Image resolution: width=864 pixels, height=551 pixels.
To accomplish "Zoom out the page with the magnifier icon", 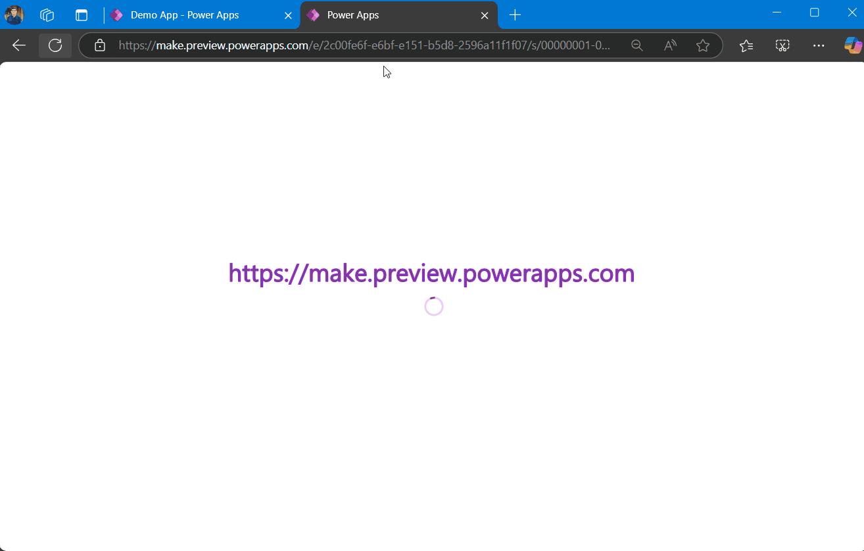I will (x=636, y=45).
